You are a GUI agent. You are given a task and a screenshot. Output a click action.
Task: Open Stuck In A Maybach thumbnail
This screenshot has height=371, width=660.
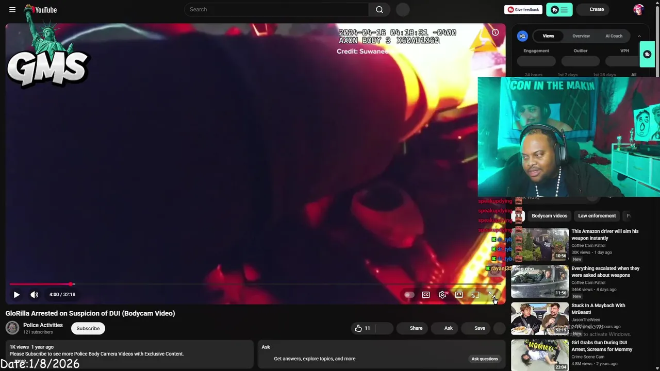coord(540,319)
